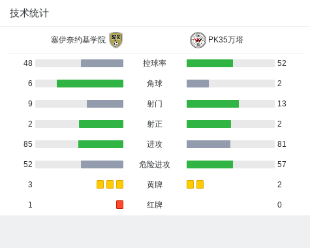310x248 pixels.
Task: Click the home team's red card icon
Action: pos(119,204)
